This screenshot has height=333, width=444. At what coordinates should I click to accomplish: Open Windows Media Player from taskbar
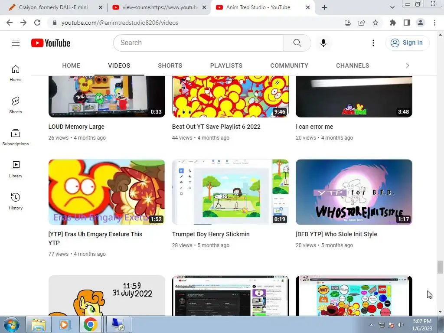tap(64, 324)
